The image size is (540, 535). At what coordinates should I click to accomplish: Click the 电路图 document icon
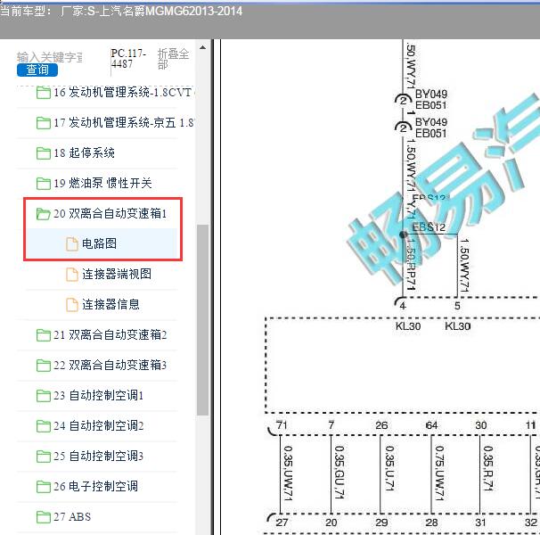pos(71,244)
